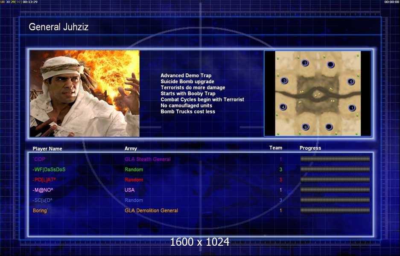The width and height of the screenshot is (400, 256).
Task: Pick the unnumbered start marker beside marker 2
Action: (x=330, y=64)
